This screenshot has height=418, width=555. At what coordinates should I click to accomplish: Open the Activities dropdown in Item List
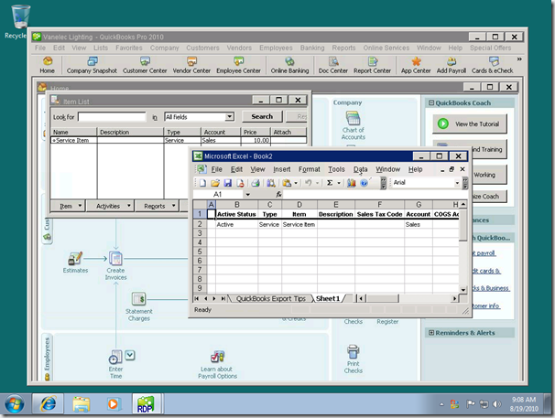(111, 206)
